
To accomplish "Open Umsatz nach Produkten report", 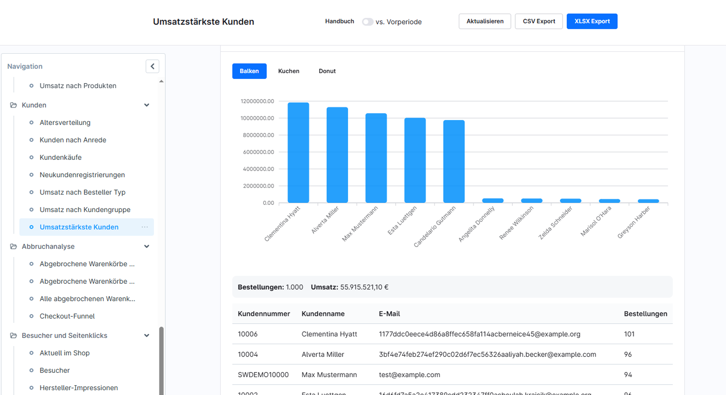I will [x=78, y=86].
